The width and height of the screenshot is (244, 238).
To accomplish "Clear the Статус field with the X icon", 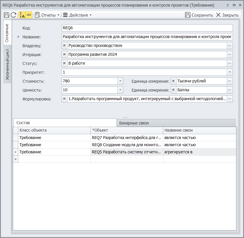I will click(x=64, y=63).
